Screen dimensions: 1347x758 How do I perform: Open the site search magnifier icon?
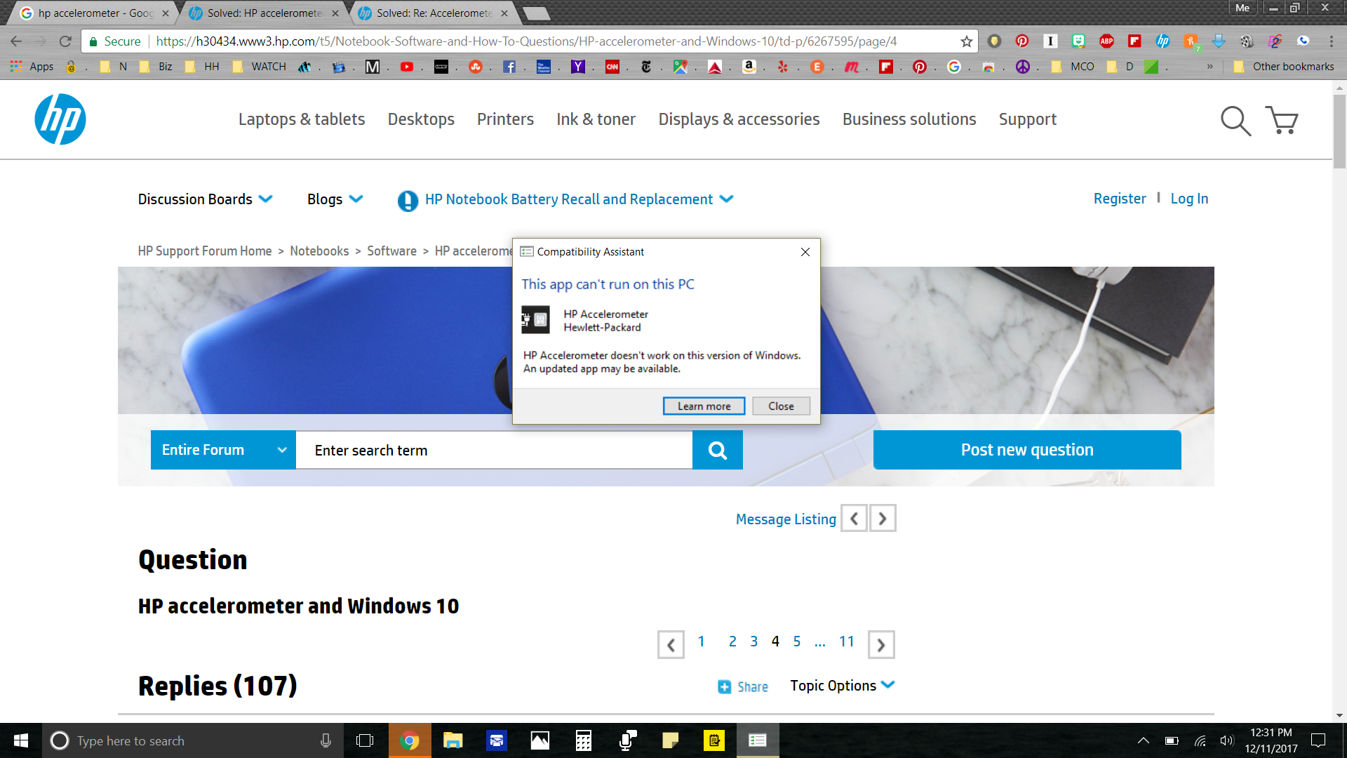[x=1235, y=121]
